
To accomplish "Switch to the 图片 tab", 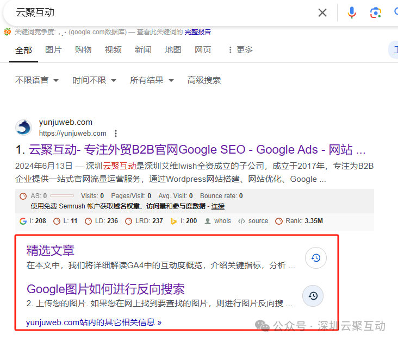I will tap(53, 49).
